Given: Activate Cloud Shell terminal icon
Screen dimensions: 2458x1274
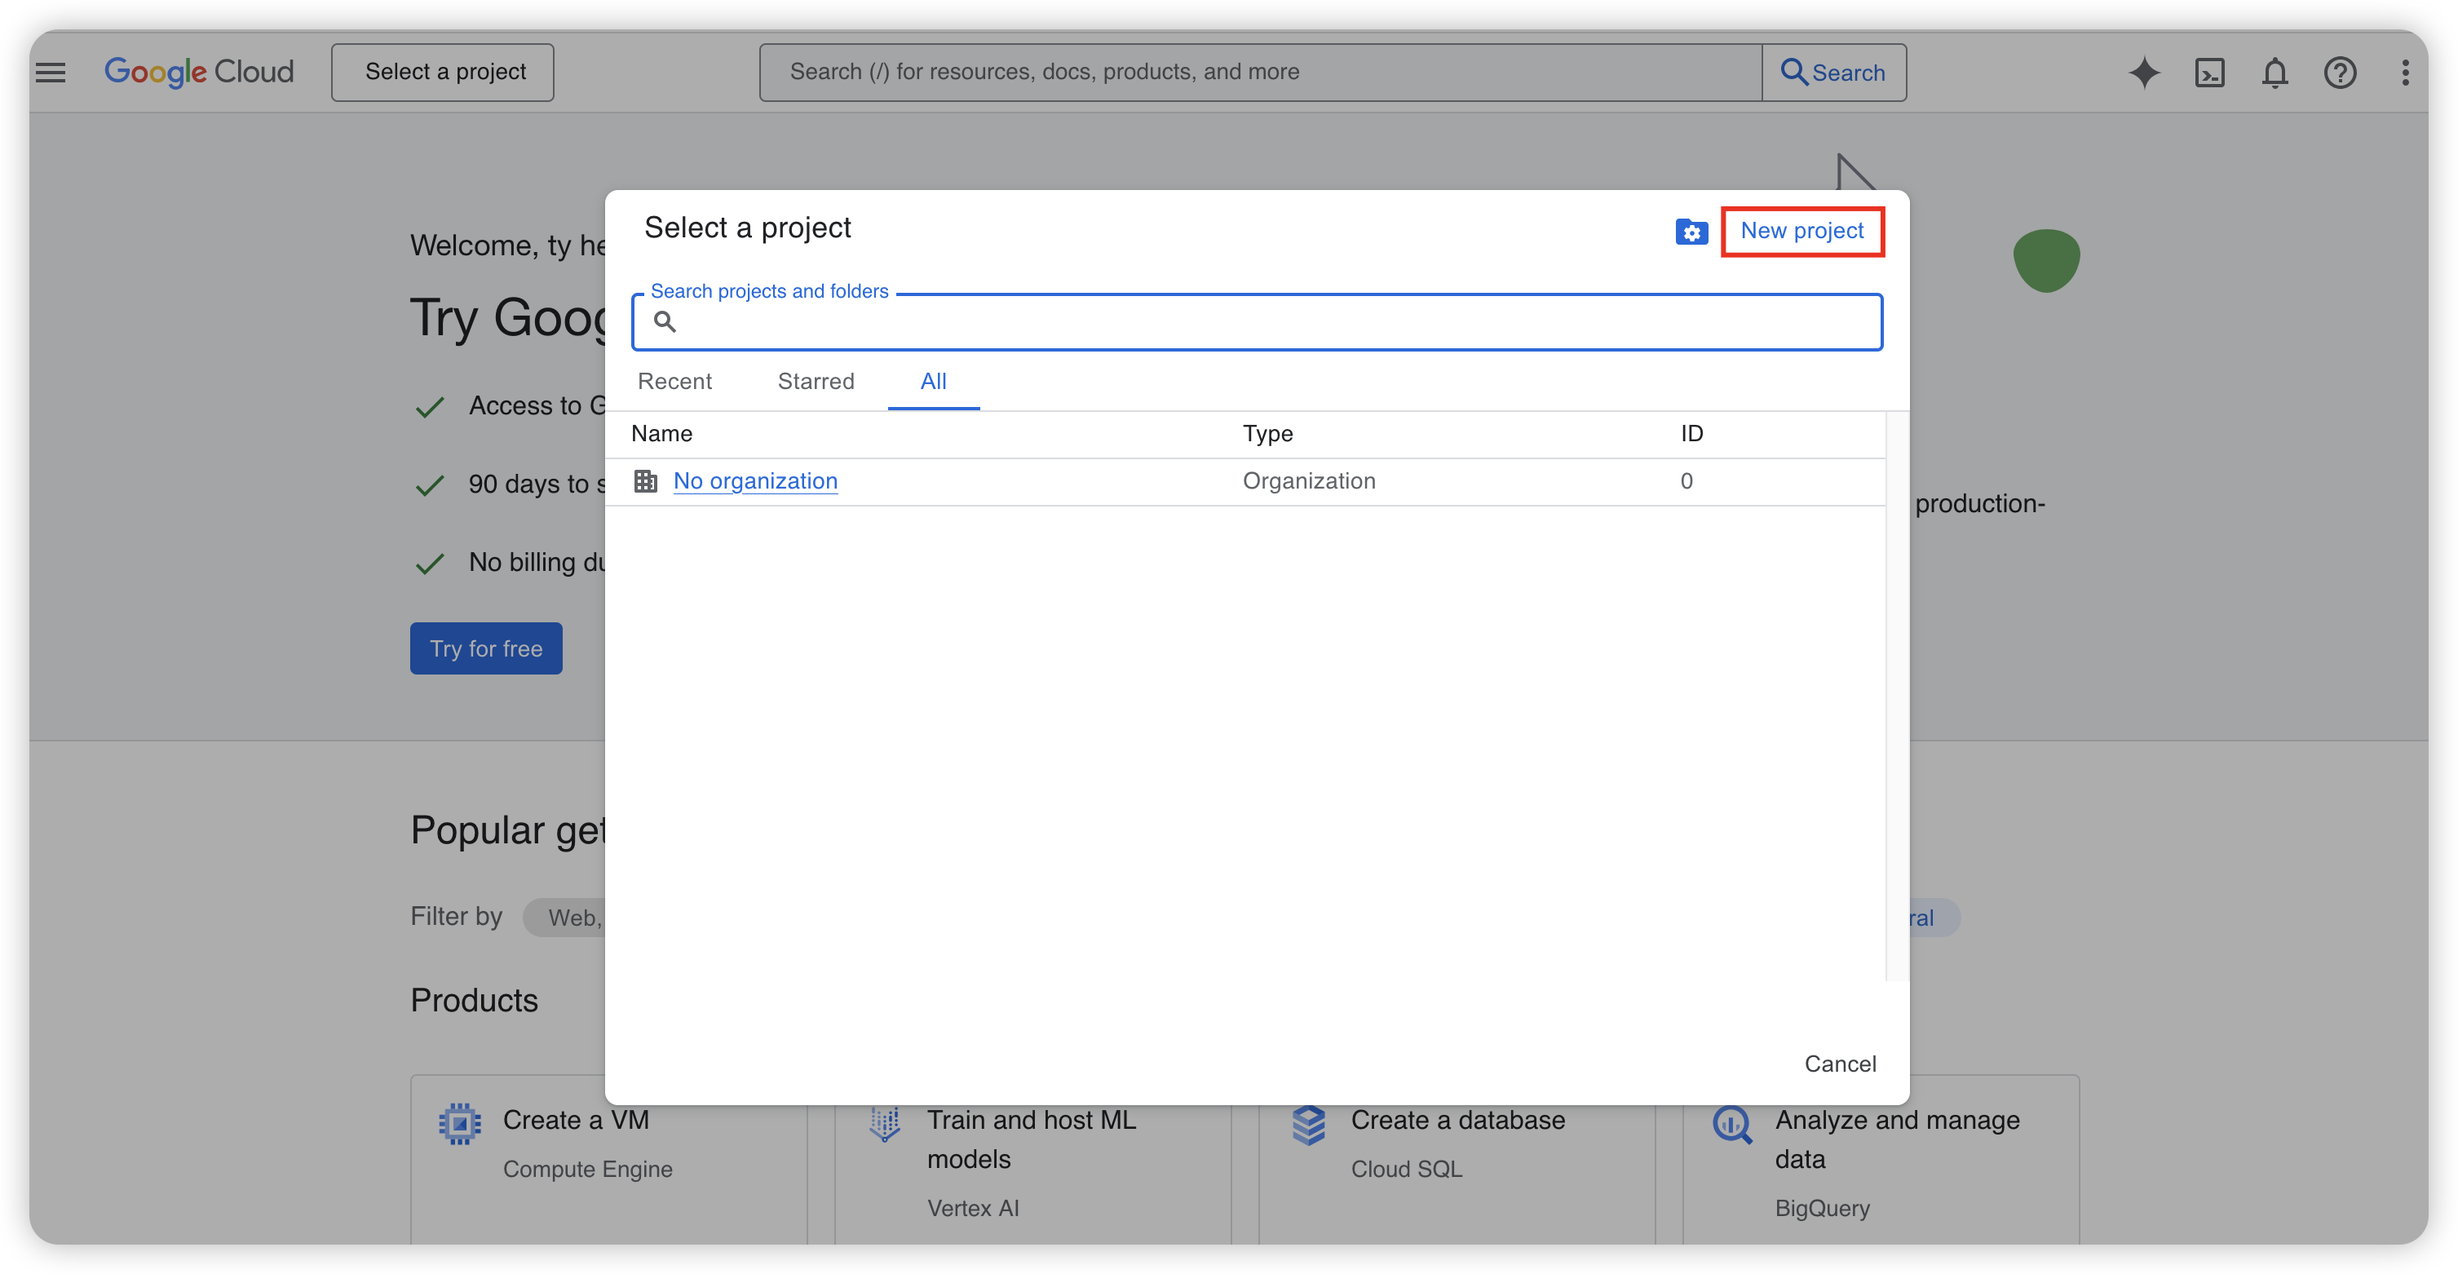Looking at the screenshot, I should tap(2209, 73).
